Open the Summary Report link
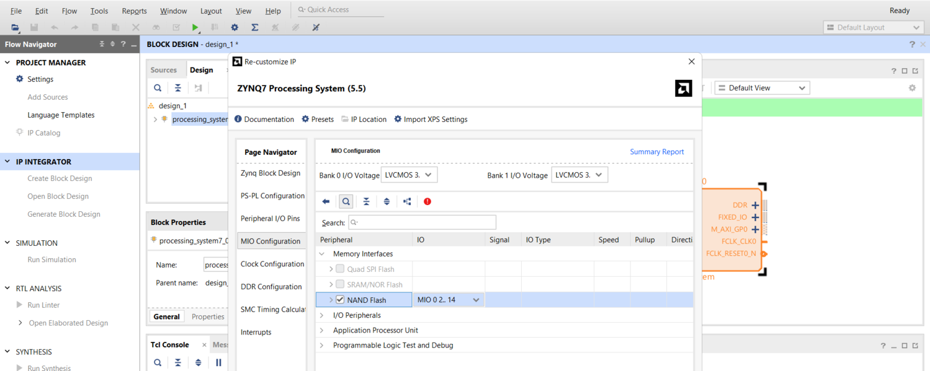Image resolution: width=930 pixels, height=371 pixels. (656, 152)
